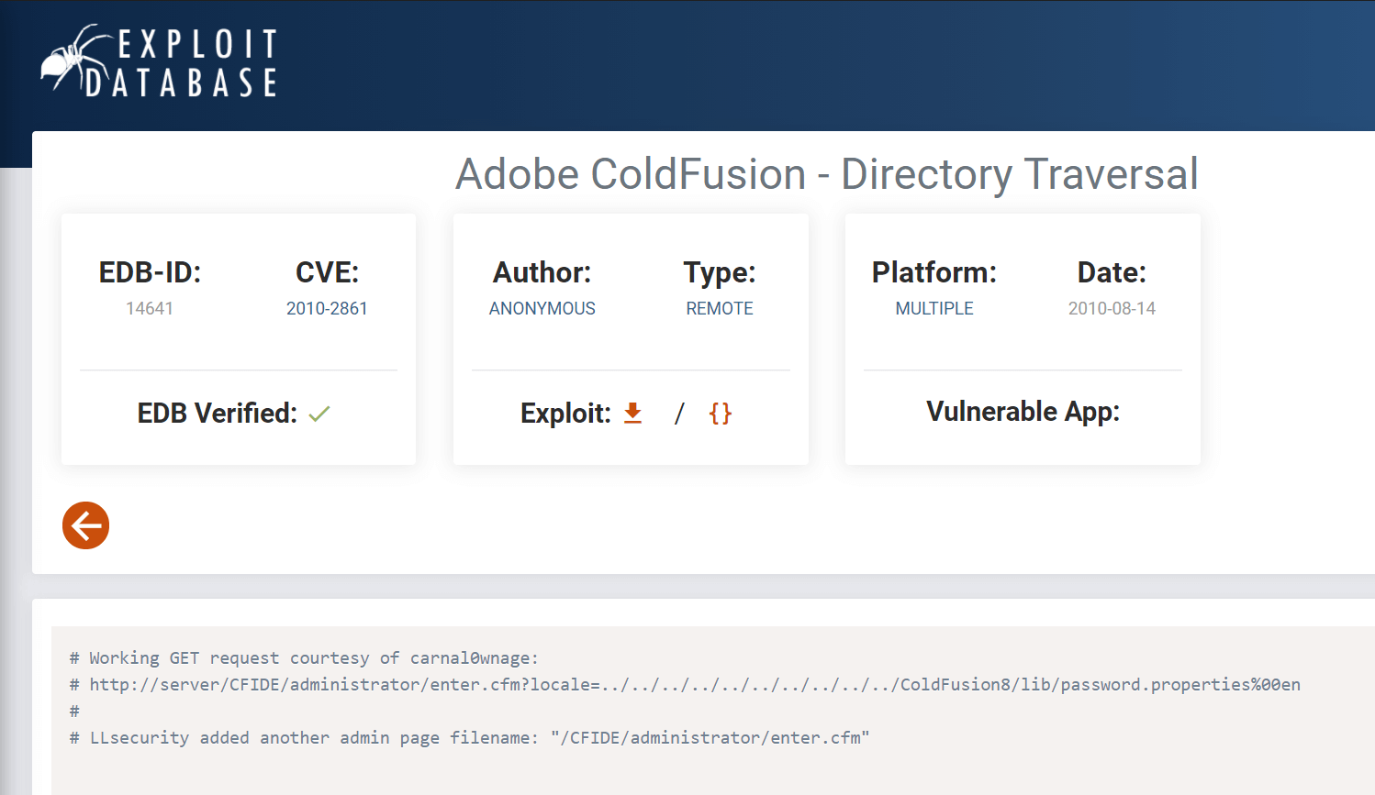This screenshot has width=1375, height=795.
Task: Click the 'Exploit:' label
Action: pos(565,414)
